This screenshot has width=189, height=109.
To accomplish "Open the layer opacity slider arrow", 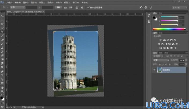I will coord(186,60).
